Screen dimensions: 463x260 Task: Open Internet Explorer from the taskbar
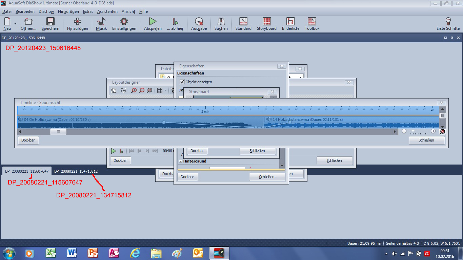(x=135, y=253)
